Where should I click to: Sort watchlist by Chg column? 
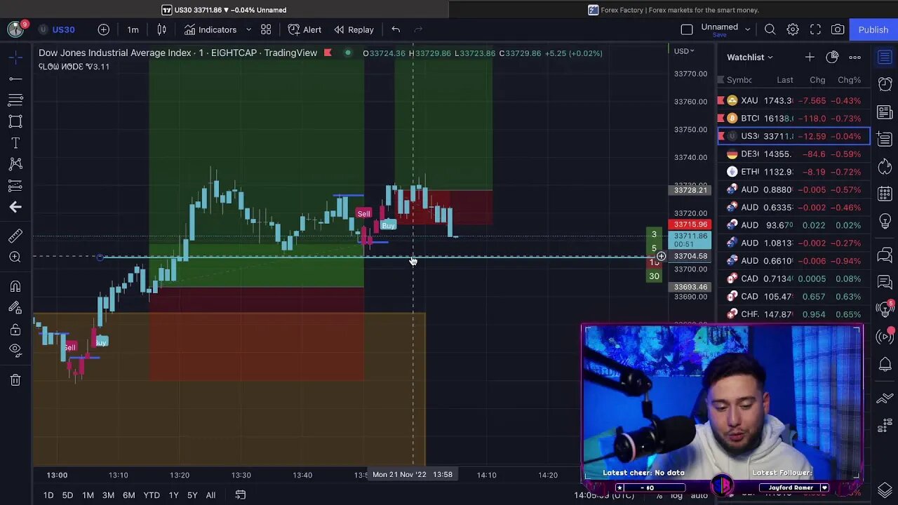point(817,80)
